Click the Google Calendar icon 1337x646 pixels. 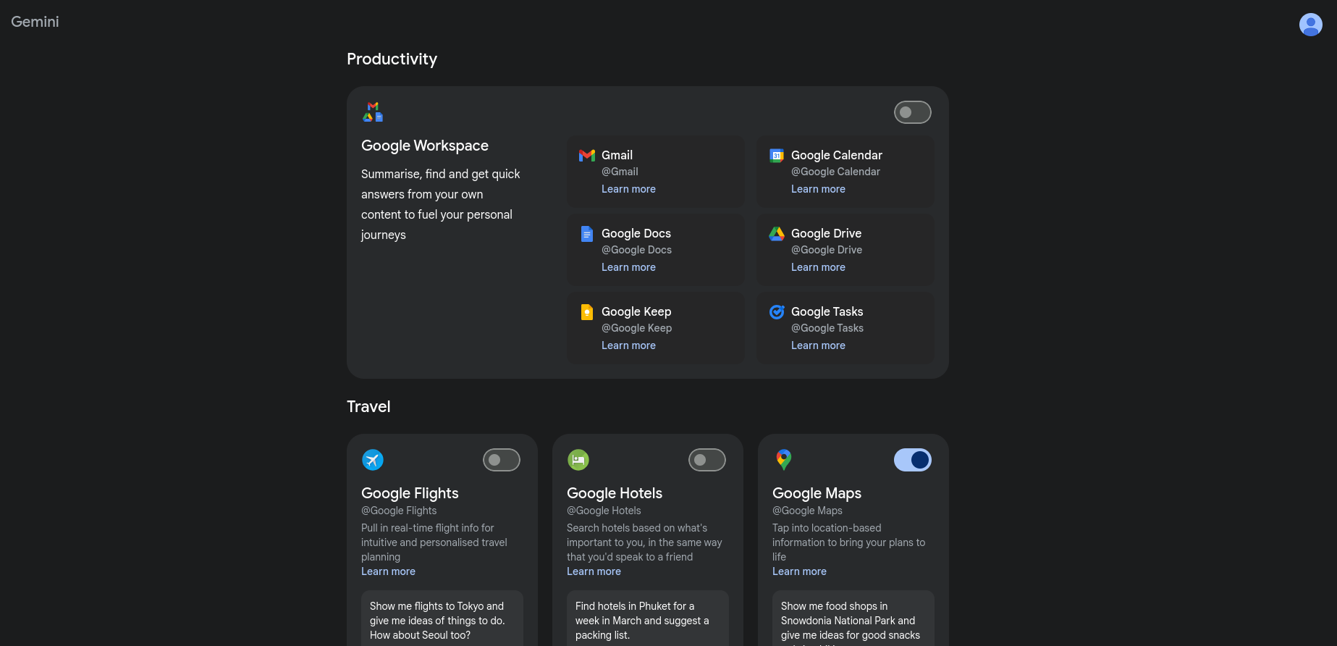pyautogui.click(x=777, y=156)
